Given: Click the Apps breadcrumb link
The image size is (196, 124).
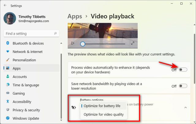Looking at the screenshot, I should click(x=75, y=16).
